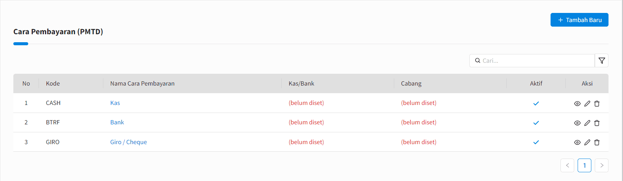623x181 pixels.
Task: View details of the BTRF row
Action: (577, 123)
